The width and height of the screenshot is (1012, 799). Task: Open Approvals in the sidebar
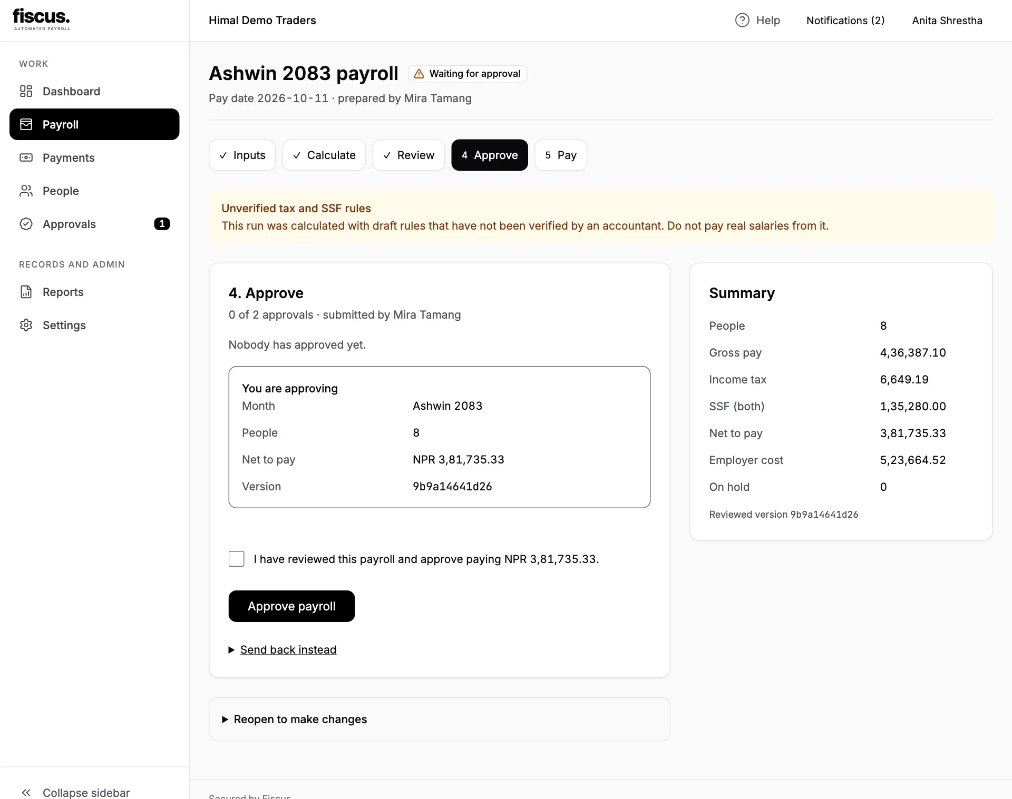click(94, 224)
